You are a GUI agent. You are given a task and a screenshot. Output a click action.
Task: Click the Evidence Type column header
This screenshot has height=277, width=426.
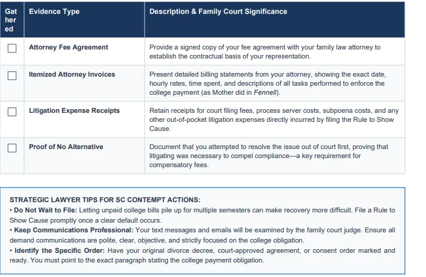[54, 11]
